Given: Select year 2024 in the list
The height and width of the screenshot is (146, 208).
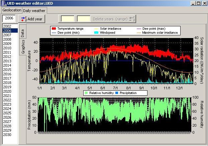Looking at the screenshot, I should click(x=10, y=109).
